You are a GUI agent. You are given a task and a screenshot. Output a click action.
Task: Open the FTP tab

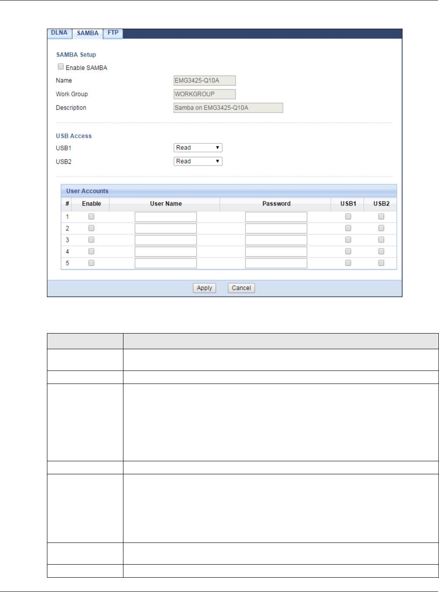point(113,33)
